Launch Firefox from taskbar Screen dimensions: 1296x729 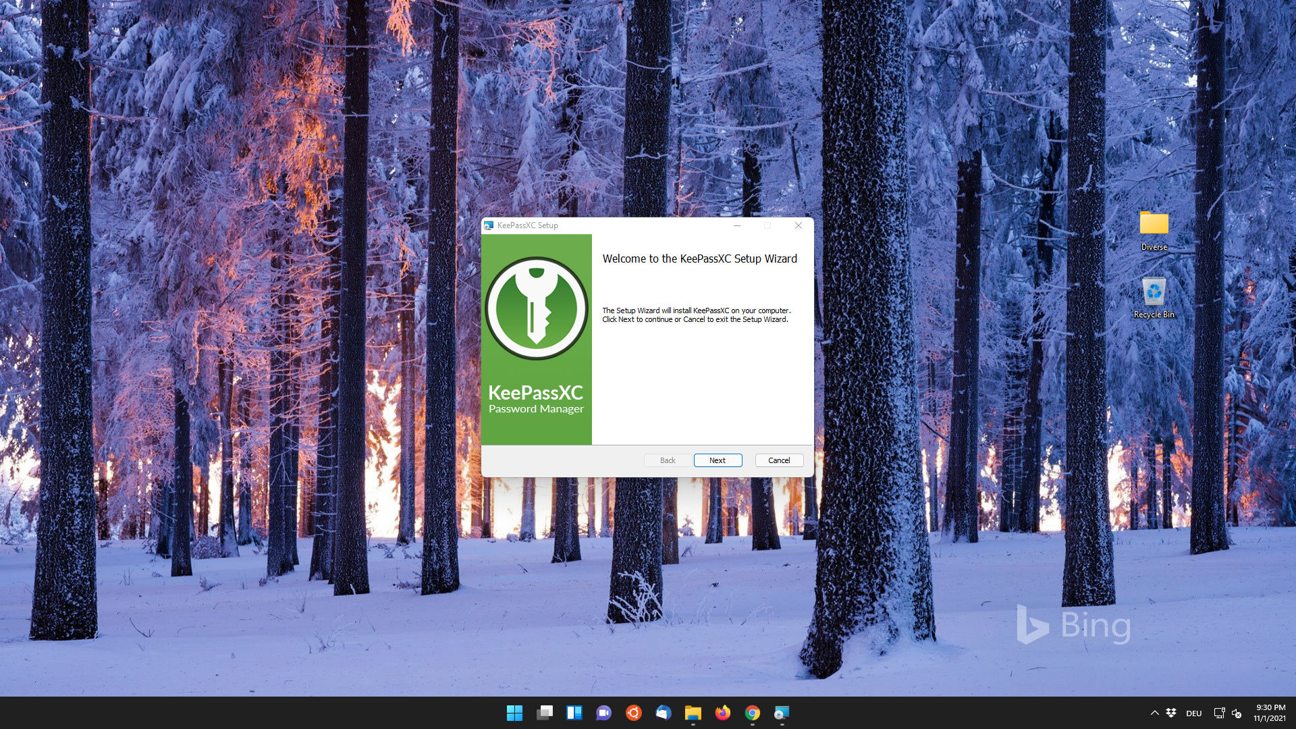723,713
